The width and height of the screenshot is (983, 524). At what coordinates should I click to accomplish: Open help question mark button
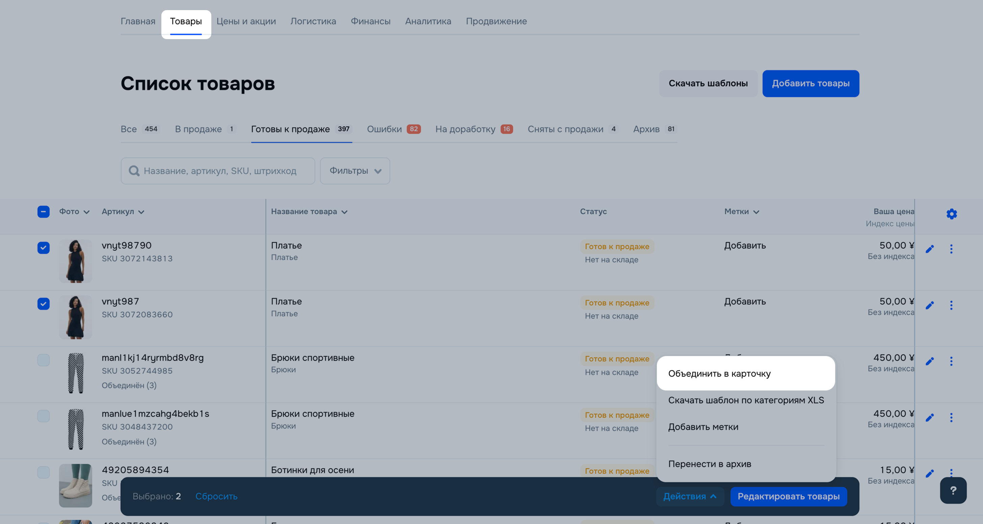[953, 491]
